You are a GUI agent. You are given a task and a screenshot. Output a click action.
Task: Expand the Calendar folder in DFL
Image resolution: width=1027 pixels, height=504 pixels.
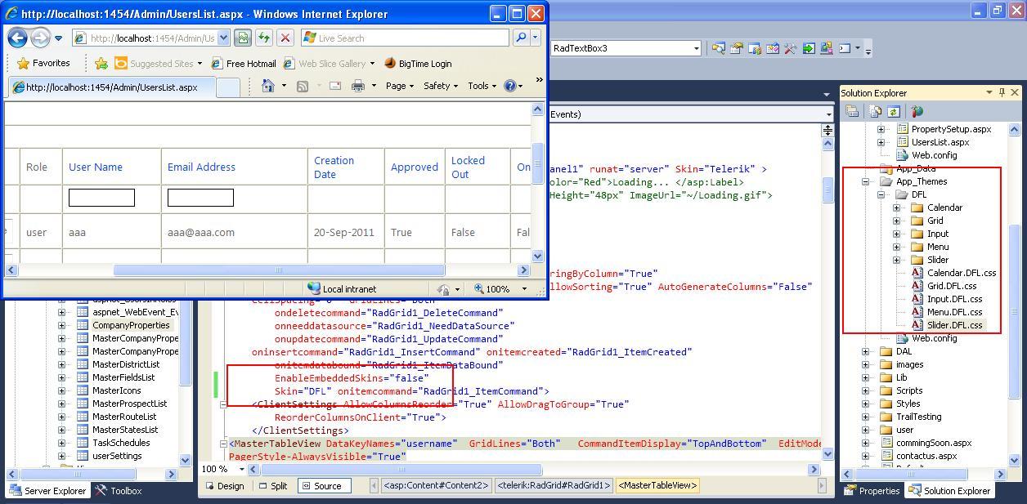(x=897, y=207)
